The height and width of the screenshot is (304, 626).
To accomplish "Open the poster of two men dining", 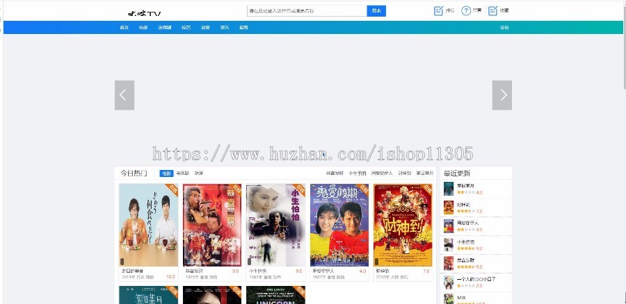I will tap(149, 225).
